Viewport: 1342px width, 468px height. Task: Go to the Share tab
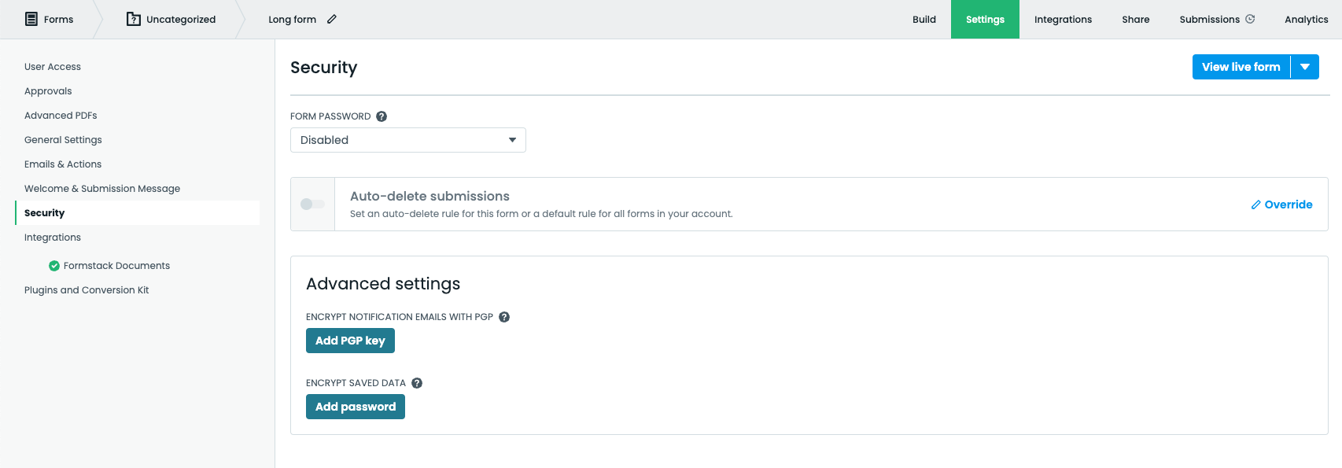tap(1135, 19)
